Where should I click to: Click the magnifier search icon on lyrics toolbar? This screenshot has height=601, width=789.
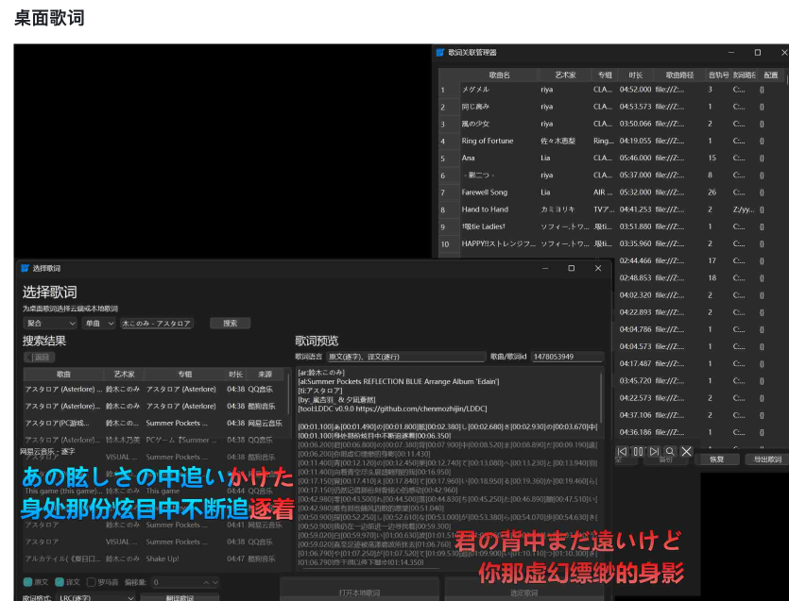pyautogui.click(x=670, y=453)
